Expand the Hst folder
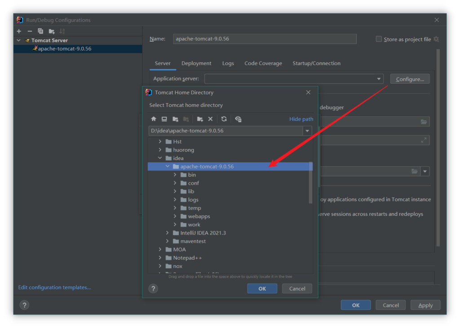 160,142
